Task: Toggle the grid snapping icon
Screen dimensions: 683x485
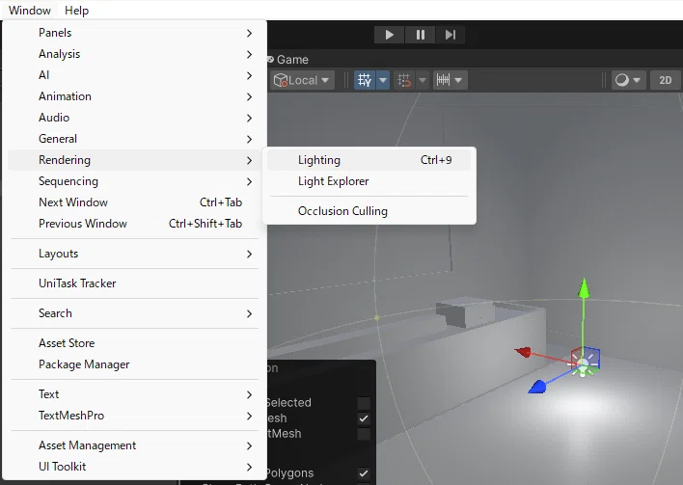Action: pyautogui.click(x=404, y=80)
